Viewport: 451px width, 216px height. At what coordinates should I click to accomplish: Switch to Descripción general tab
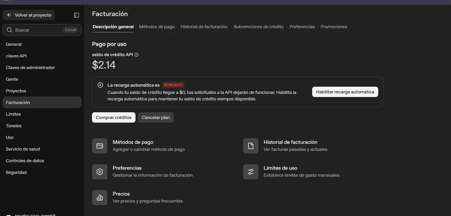pos(113,27)
